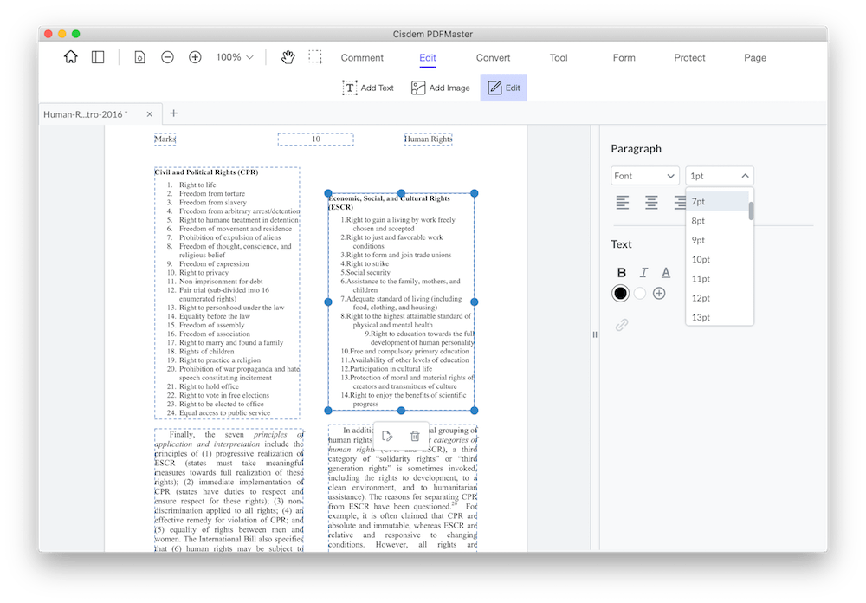Viewport: 866px width, 603px height.
Task: Click the zoom out minus icon
Action: coord(167,57)
